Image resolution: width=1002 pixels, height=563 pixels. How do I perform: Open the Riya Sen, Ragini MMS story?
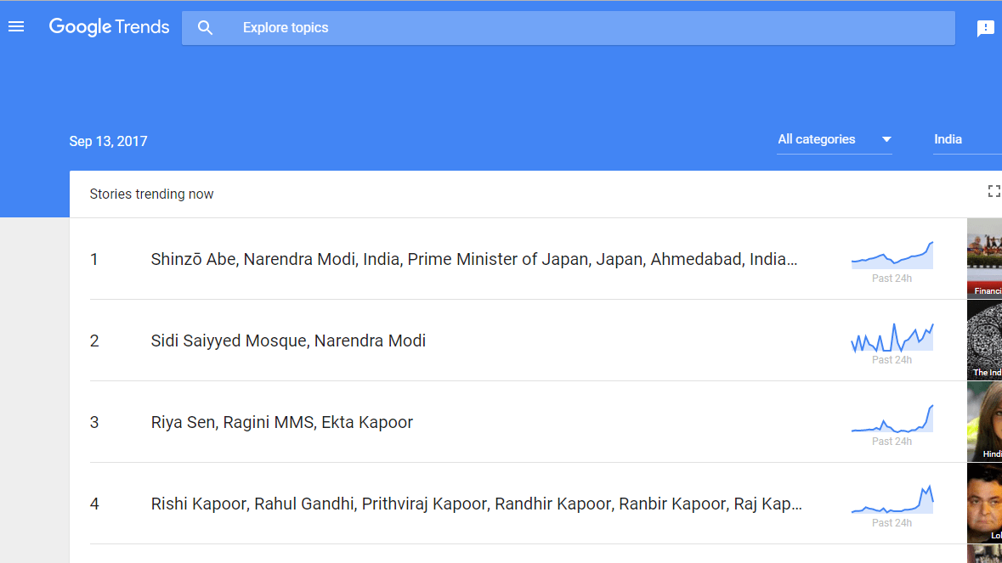click(x=282, y=422)
